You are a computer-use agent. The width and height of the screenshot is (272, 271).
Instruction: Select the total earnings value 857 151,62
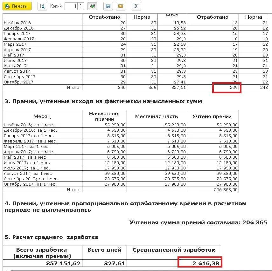pos(42,263)
